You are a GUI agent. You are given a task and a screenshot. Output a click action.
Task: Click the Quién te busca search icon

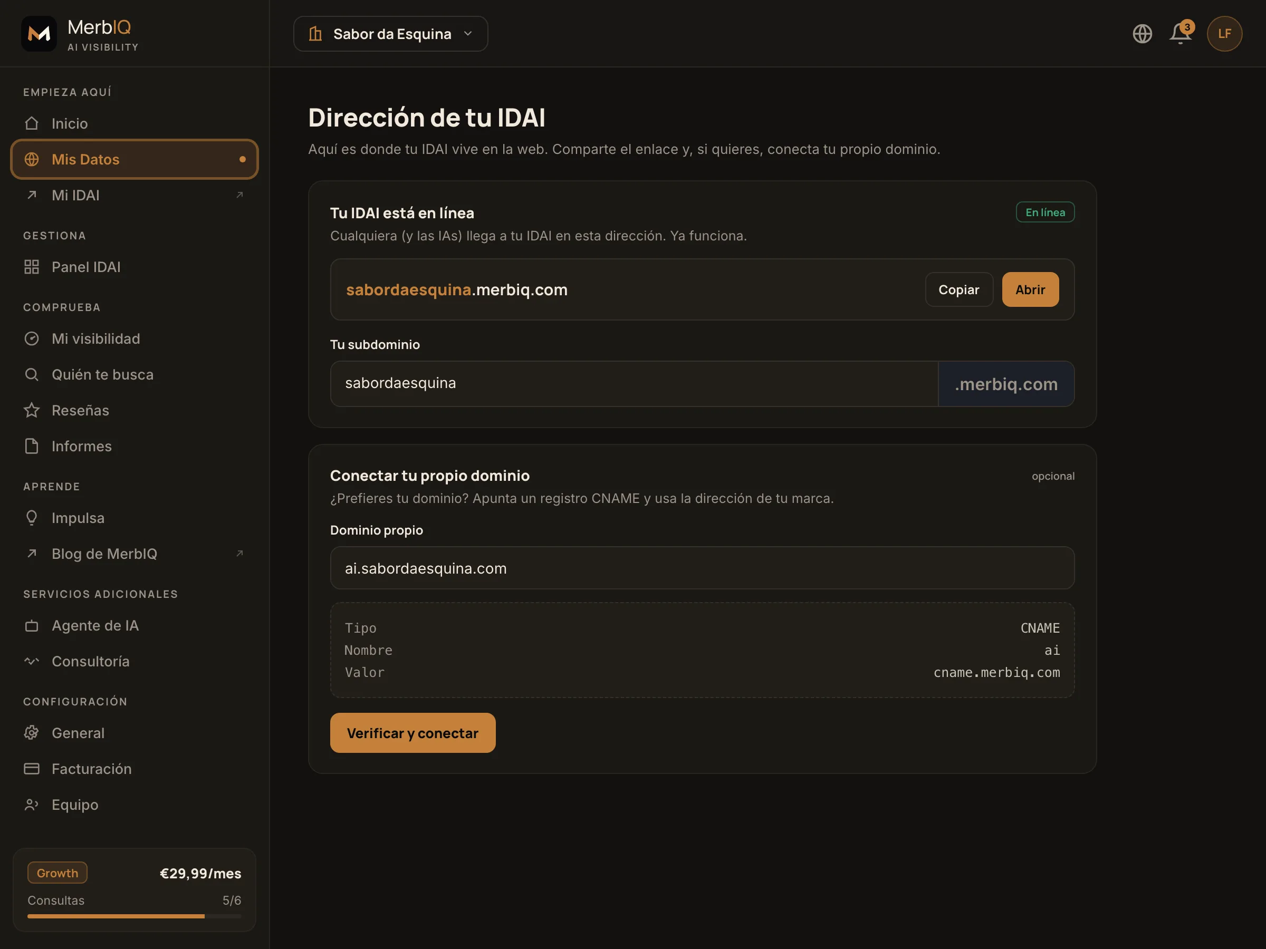[x=32, y=375]
